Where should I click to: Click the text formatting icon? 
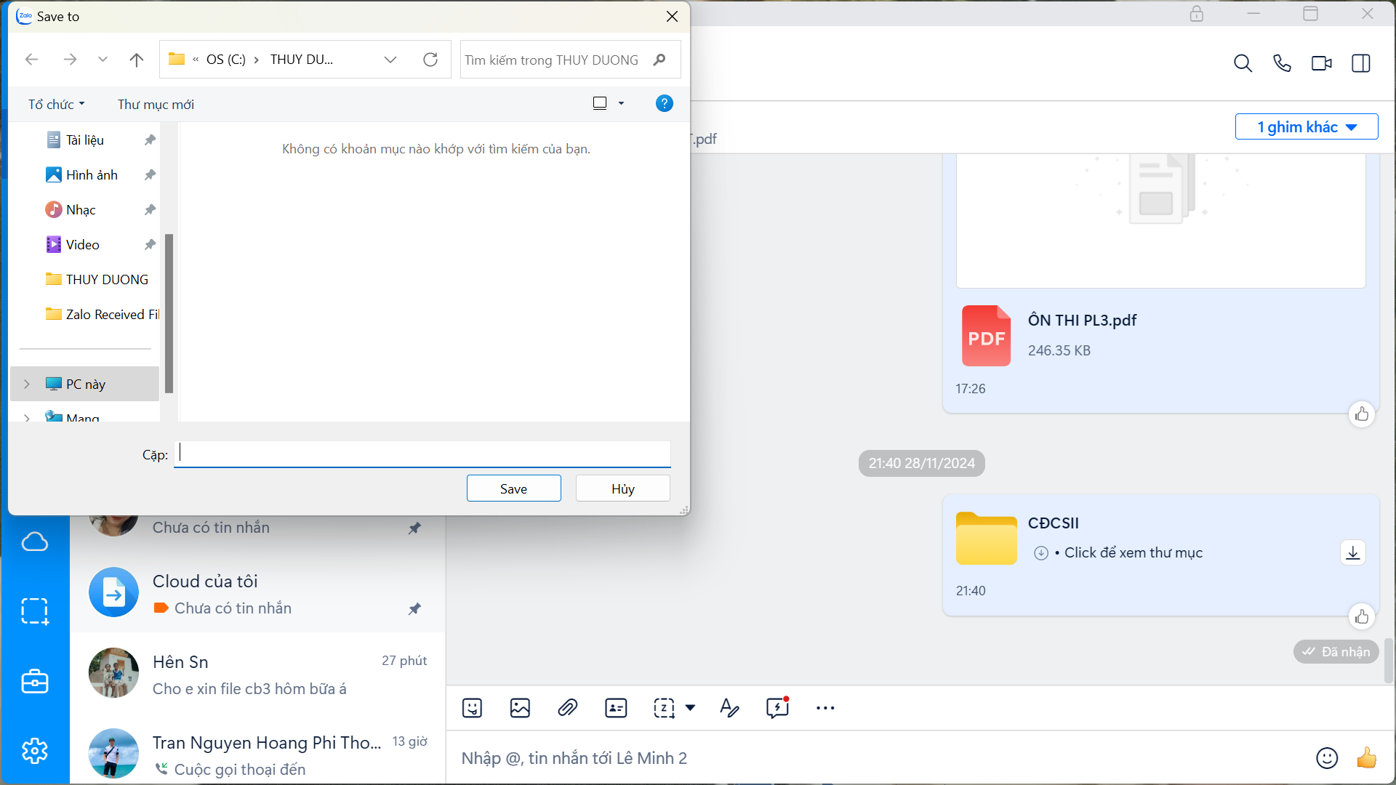(729, 707)
